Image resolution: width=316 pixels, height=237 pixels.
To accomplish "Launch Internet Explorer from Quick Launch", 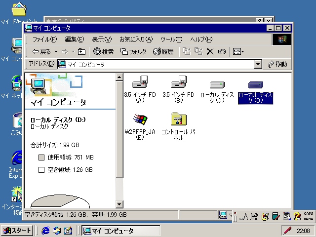I will click(x=45, y=231).
